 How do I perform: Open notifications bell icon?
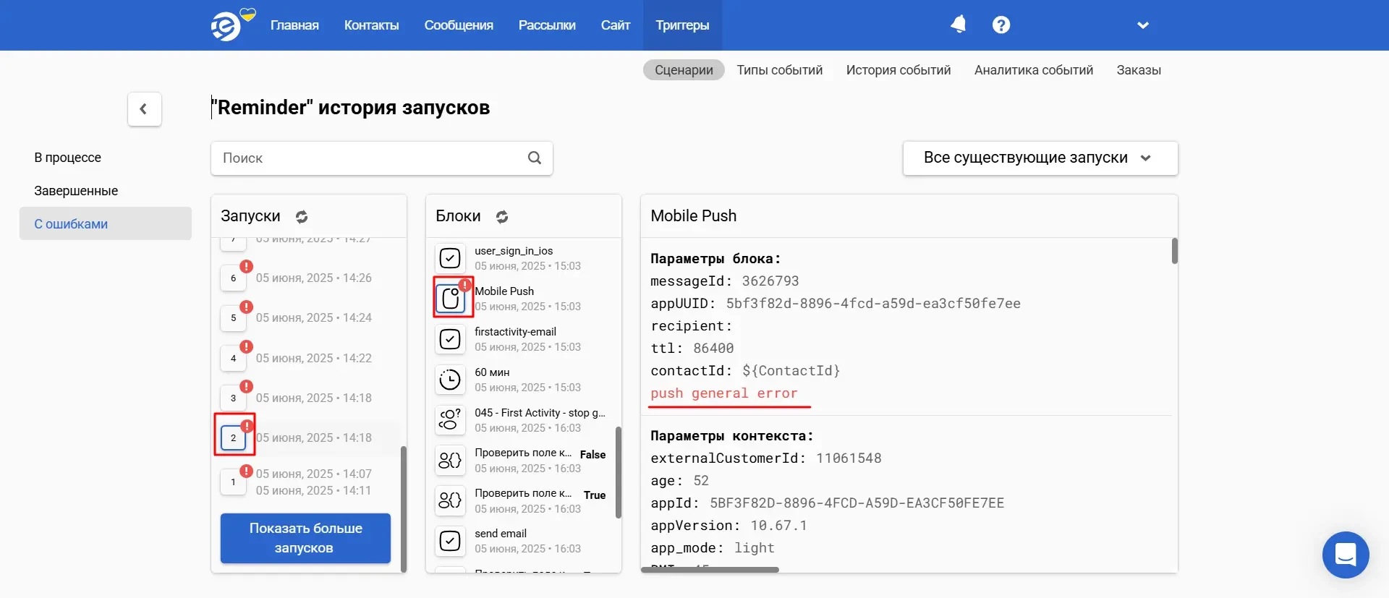click(x=959, y=25)
